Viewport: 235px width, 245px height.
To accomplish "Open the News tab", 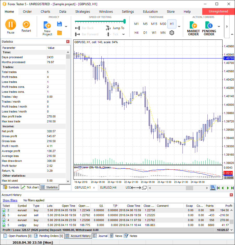I will pyautogui.click(x=116, y=236).
